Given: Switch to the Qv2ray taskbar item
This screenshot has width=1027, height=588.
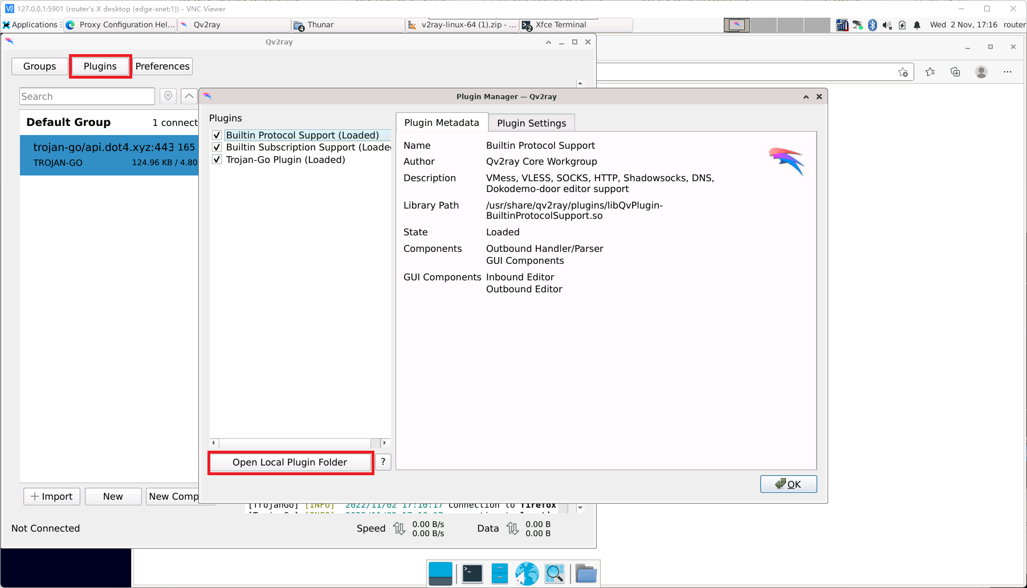Looking at the screenshot, I should 234,25.
